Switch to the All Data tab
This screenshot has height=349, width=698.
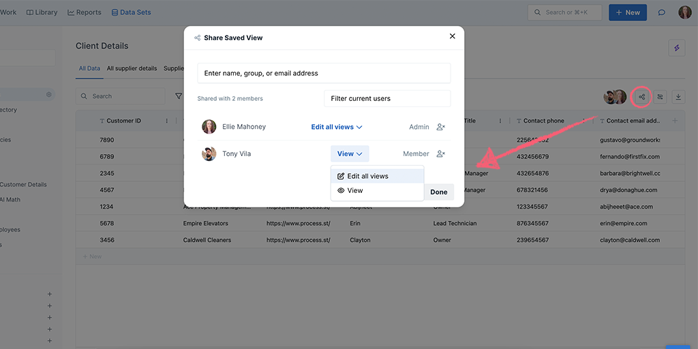[89, 69]
